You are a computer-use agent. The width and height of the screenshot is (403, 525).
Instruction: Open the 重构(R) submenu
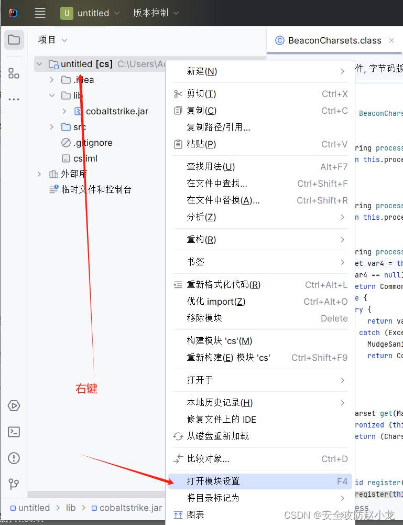[260, 240]
